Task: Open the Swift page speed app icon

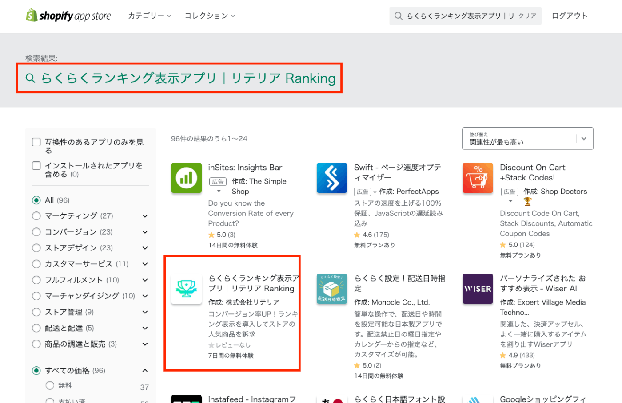Action: (x=332, y=178)
